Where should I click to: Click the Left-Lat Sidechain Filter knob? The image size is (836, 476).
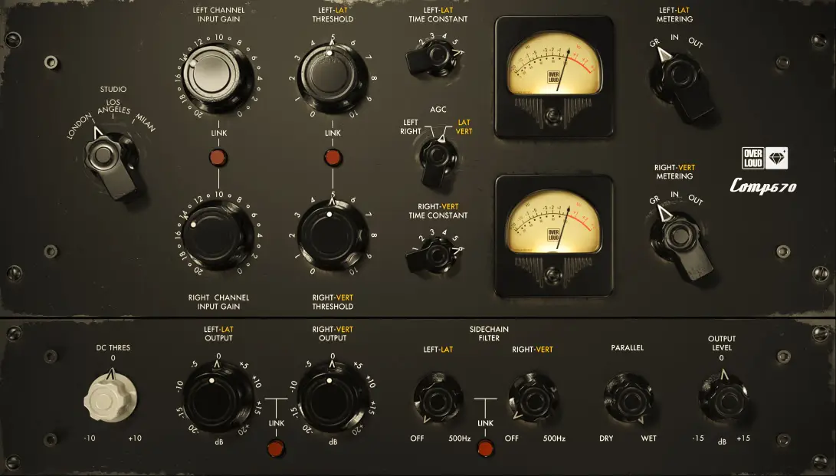tap(438, 398)
